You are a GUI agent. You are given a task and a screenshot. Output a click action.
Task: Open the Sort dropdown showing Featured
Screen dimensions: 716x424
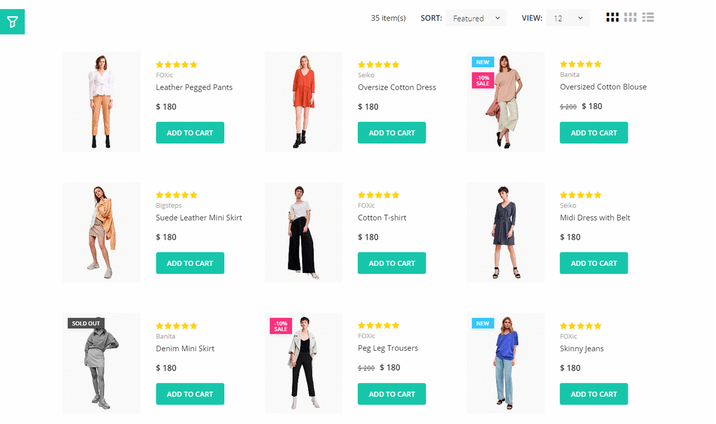click(476, 18)
